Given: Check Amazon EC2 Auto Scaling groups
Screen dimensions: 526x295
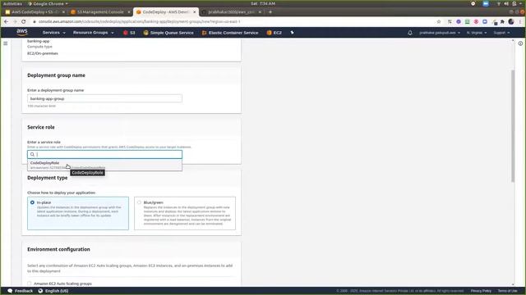Looking at the screenshot, I should [30, 284].
